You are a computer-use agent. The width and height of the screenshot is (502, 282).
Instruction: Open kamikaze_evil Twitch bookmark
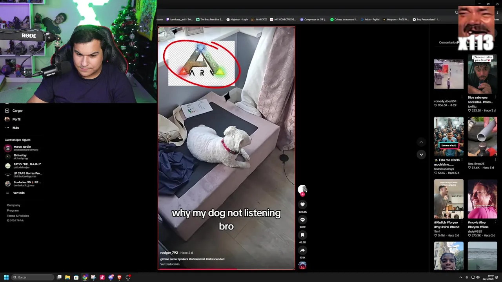180,19
